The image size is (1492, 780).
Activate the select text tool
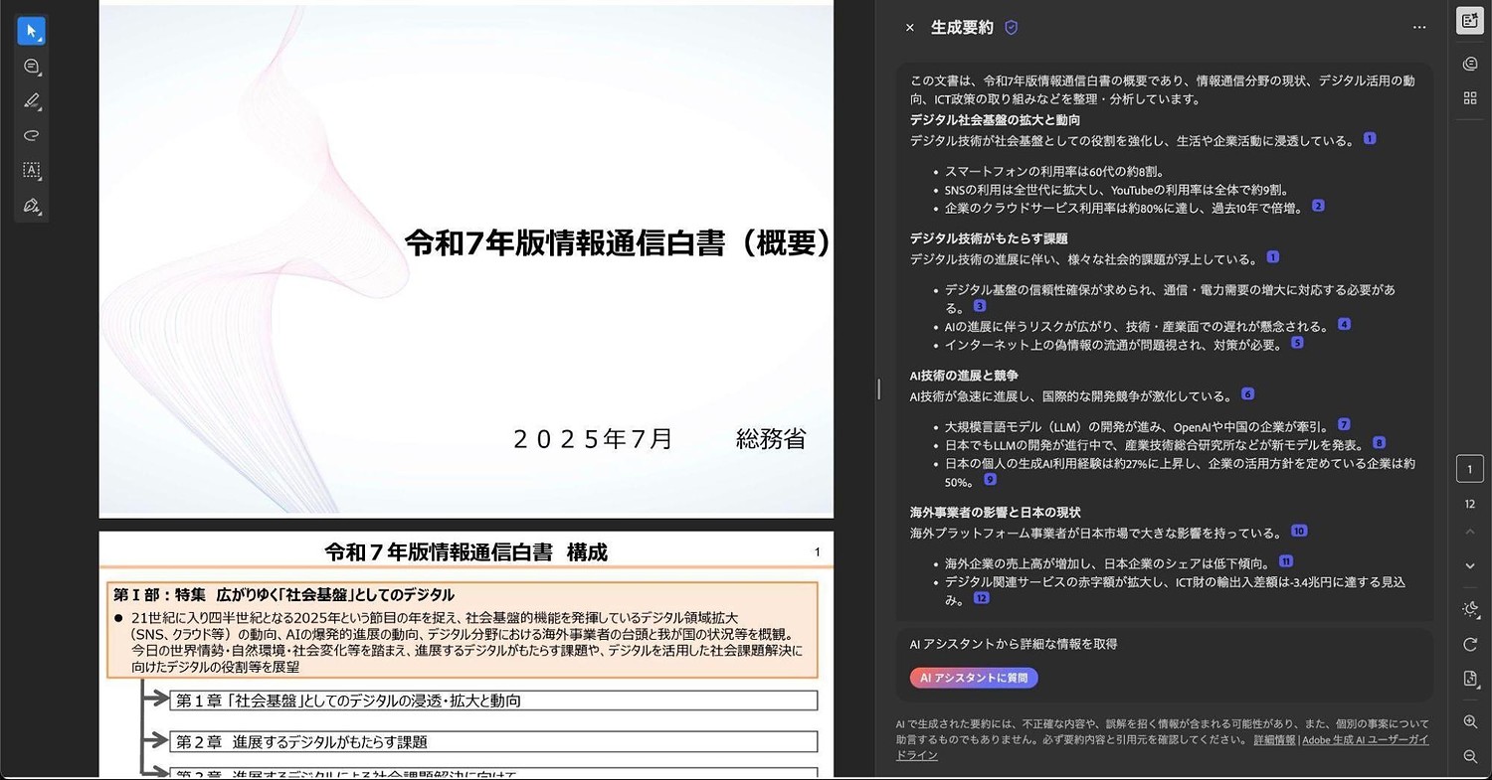click(x=31, y=171)
